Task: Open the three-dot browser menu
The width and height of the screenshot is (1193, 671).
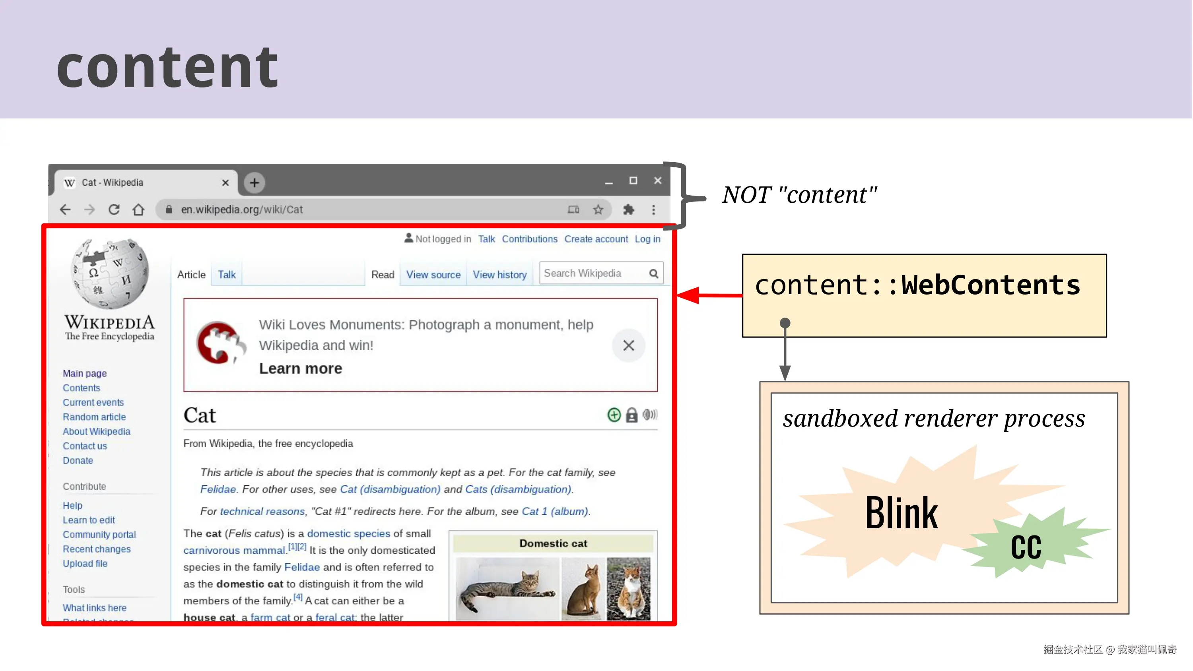Action: 653,210
